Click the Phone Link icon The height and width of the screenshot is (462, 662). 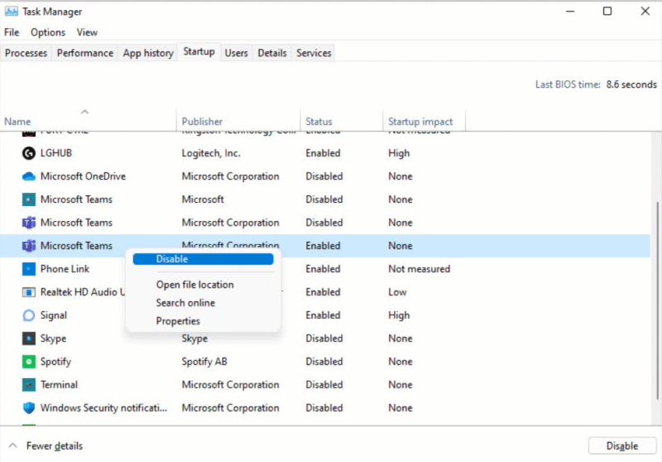(x=28, y=269)
